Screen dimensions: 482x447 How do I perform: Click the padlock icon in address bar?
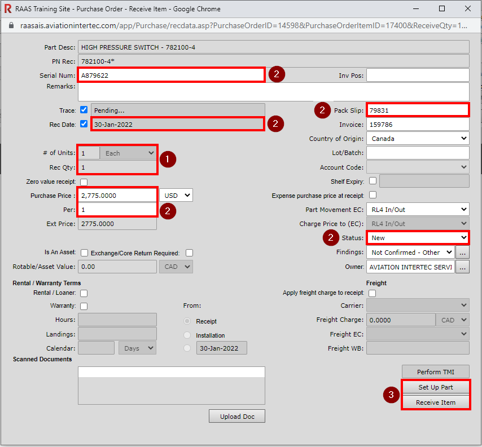point(10,25)
